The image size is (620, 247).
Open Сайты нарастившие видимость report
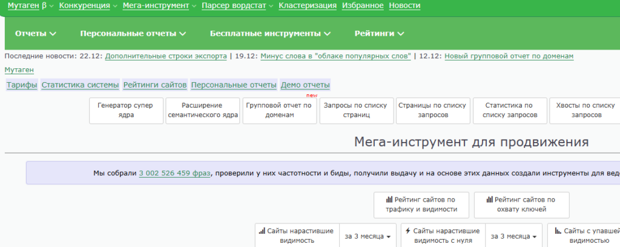[x=297, y=236]
